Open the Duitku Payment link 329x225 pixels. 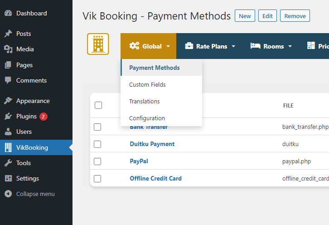pyautogui.click(x=152, y=144)
